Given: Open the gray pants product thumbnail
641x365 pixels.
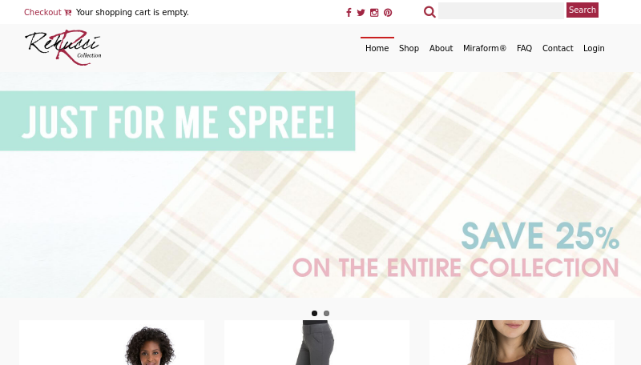Looking at the screenshot, I should click(316, 343).
